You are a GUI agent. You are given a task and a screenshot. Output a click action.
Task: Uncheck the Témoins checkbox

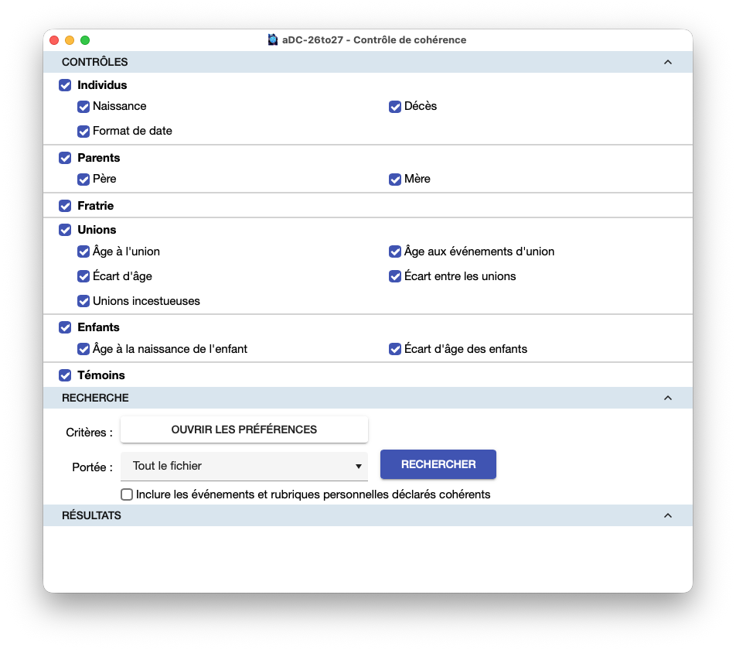click(65, 375)
